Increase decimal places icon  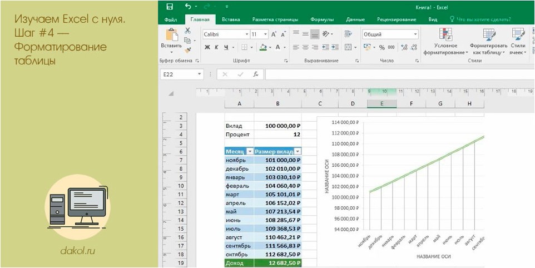[404, 47]
